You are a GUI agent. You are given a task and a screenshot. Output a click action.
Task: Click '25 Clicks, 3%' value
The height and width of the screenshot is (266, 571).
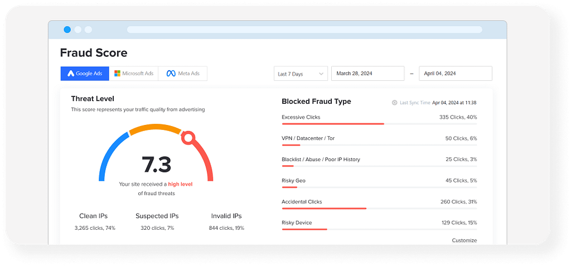pos(461,159)
